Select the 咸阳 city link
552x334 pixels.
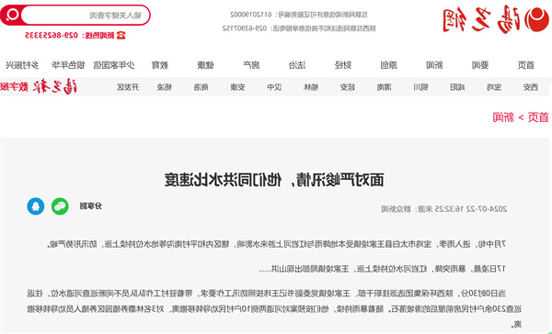[457, 87]
